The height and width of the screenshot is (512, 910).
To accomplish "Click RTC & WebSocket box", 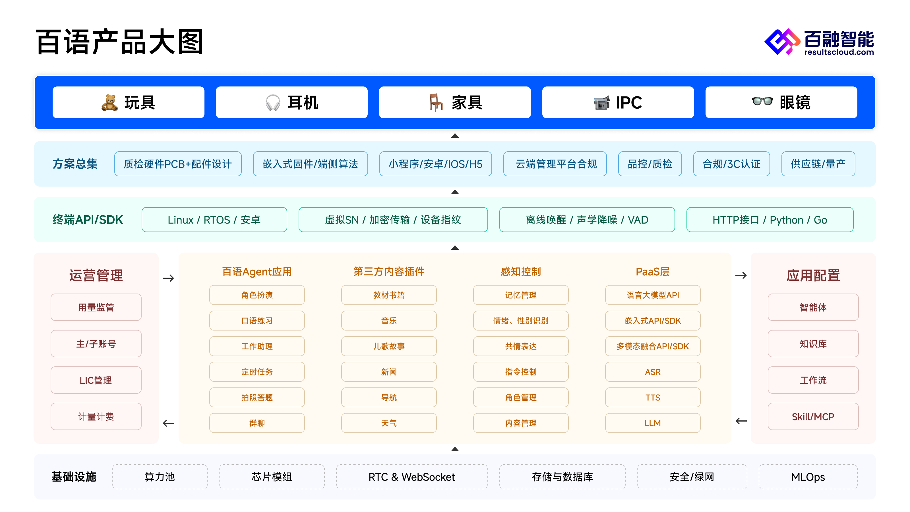I will pos(412,477).
